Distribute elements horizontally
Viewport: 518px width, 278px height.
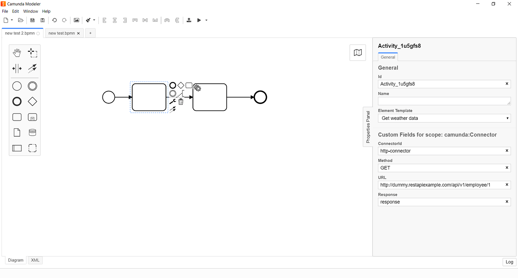167,20
